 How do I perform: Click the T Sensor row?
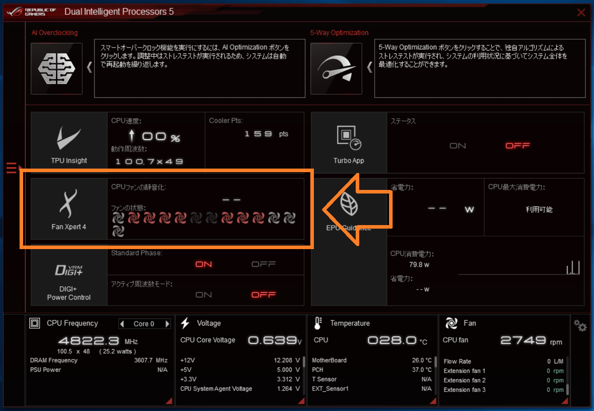[x=372, y=379]
